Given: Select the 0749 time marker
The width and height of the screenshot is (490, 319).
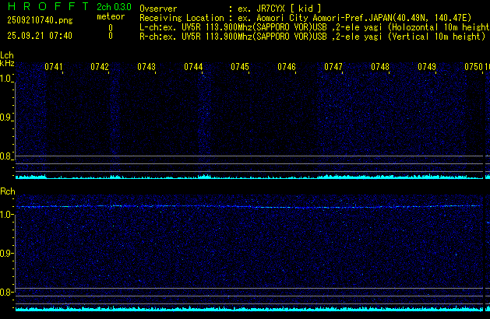Looking at the screenshot, I should (427, 68).
